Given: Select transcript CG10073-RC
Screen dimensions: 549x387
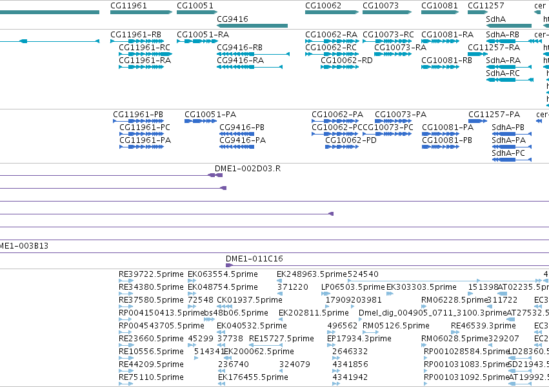Looking at the screenshot, I should (388, 35).
